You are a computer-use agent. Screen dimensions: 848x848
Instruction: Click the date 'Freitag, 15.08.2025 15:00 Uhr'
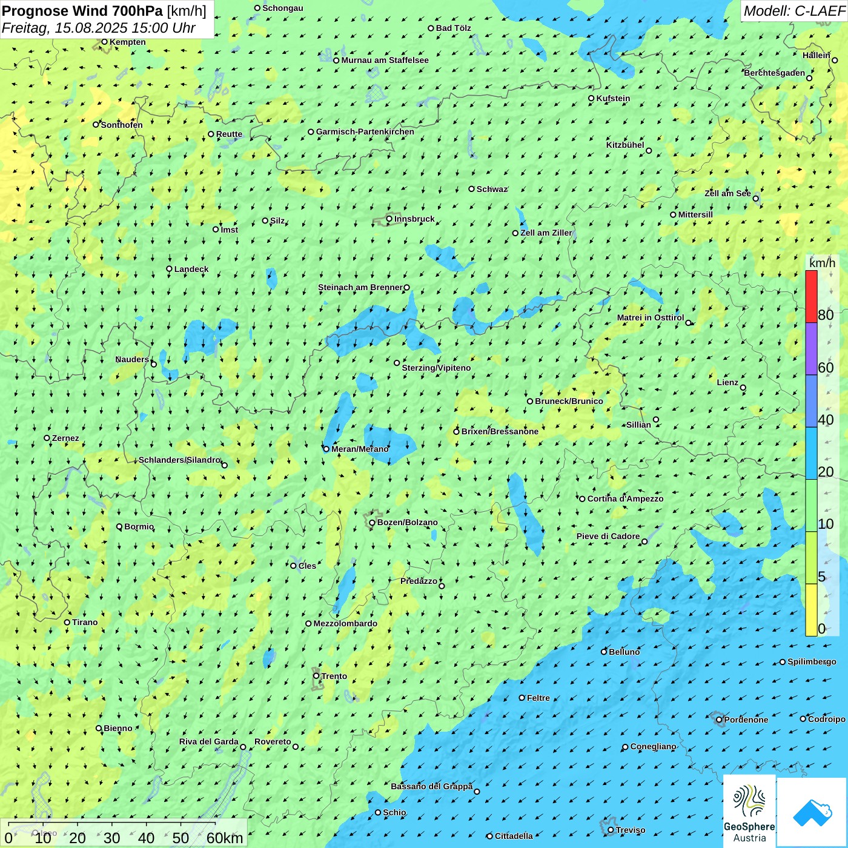98,28
